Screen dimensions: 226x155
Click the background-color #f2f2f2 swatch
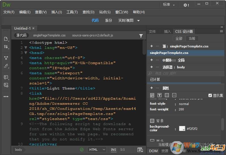coord(182,128)
